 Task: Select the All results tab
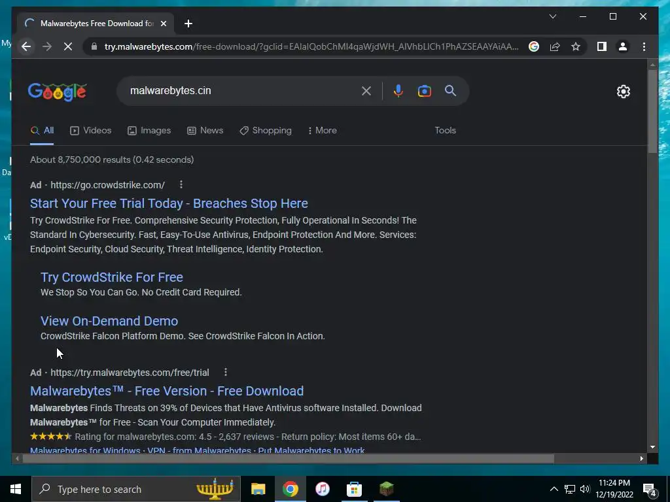[43, 130]
